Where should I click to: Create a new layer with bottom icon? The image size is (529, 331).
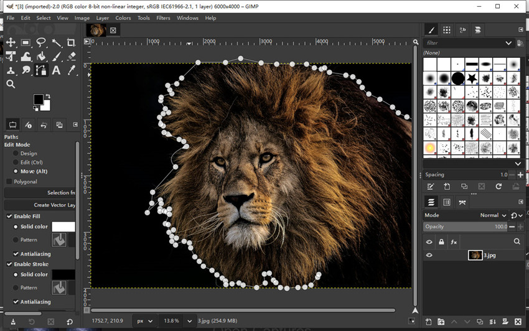tap(428, 322)
